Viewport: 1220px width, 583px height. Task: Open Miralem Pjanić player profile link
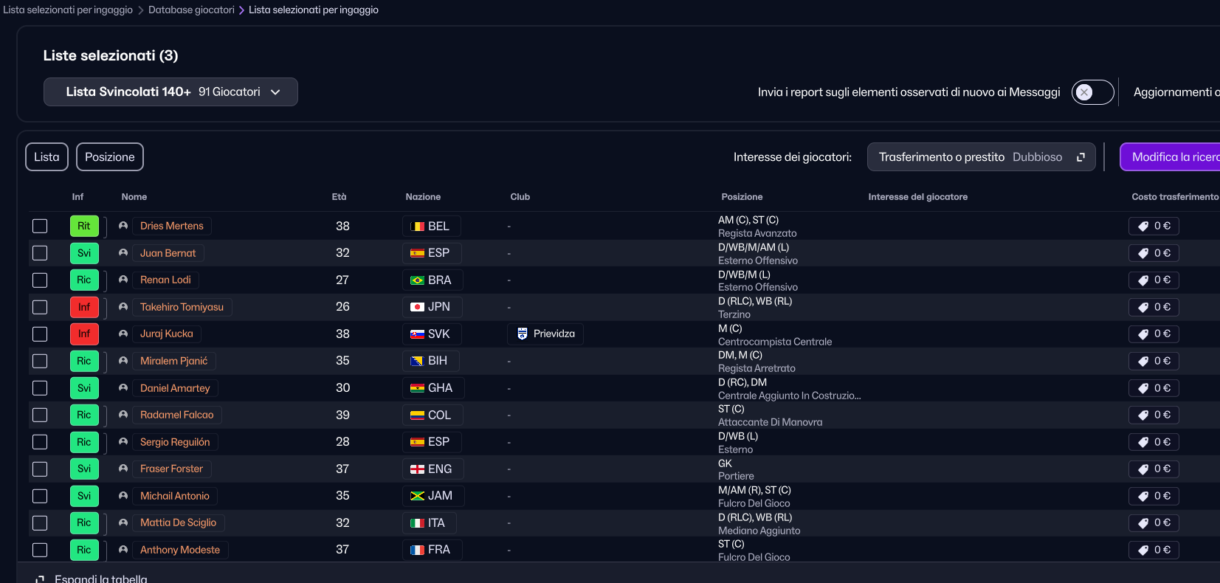(173, 361)
